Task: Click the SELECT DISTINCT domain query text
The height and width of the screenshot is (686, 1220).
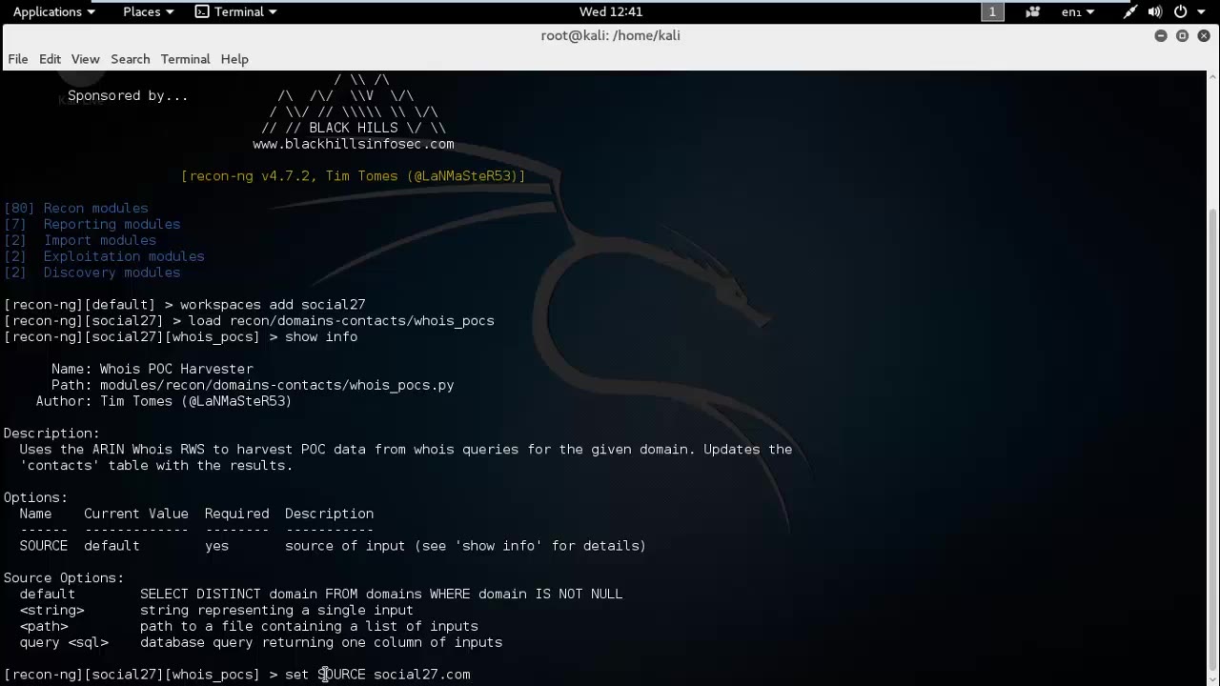Action: pyautogui.click(x=381, y=595)
